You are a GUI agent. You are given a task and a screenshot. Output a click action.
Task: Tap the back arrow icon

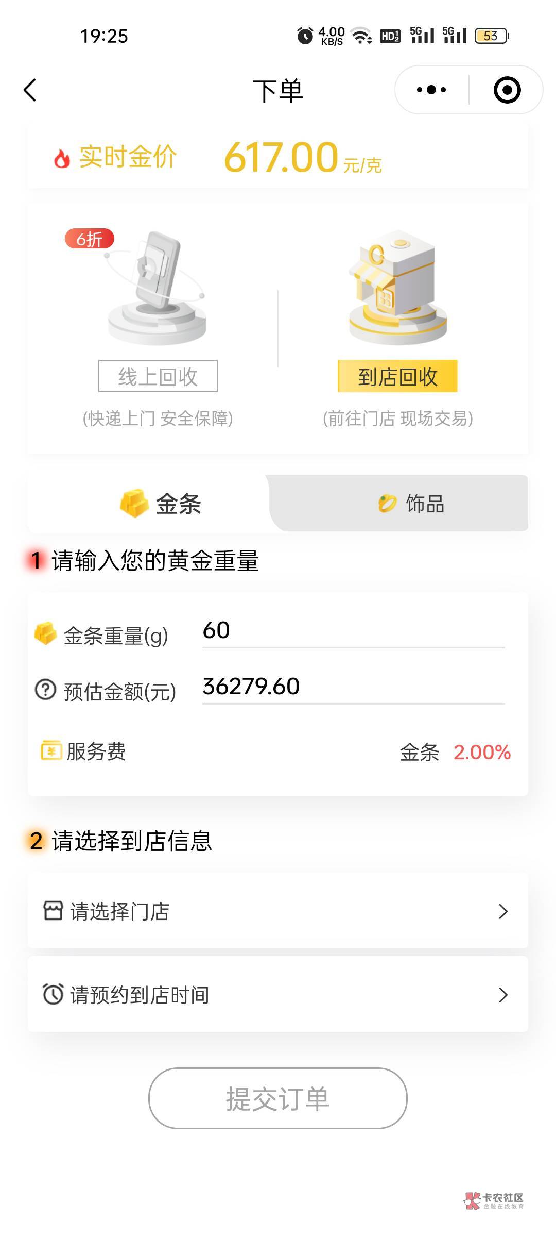[30, 90]
